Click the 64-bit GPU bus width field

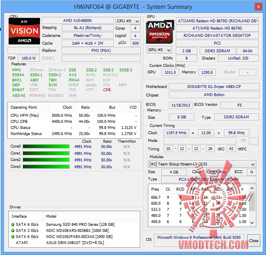click(x=248, y=51)
